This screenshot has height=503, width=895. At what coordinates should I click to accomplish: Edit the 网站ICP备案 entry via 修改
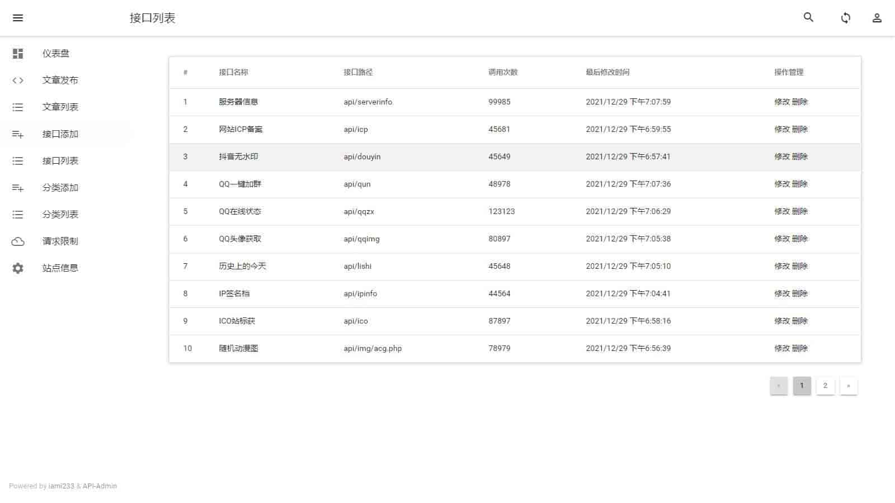coord(782,129)
